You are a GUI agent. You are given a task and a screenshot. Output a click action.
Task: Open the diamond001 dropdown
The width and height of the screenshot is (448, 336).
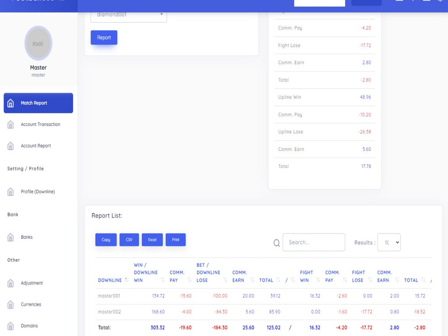pos(129,15)
